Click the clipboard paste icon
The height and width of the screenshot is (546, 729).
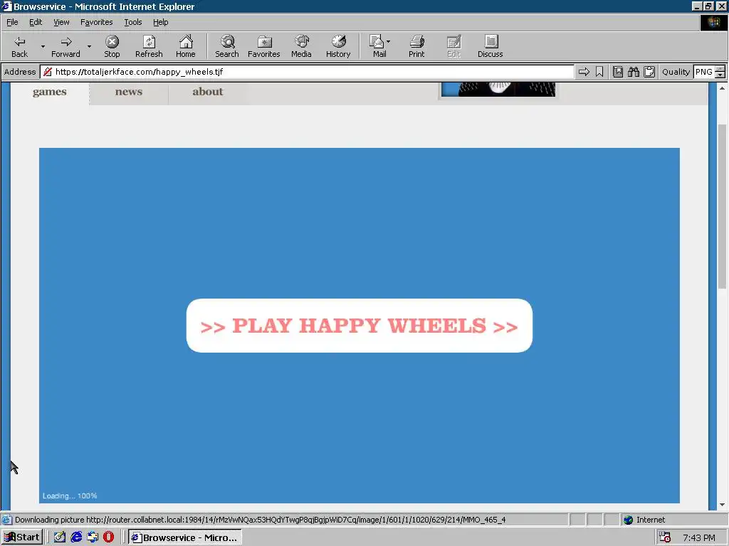649,72
